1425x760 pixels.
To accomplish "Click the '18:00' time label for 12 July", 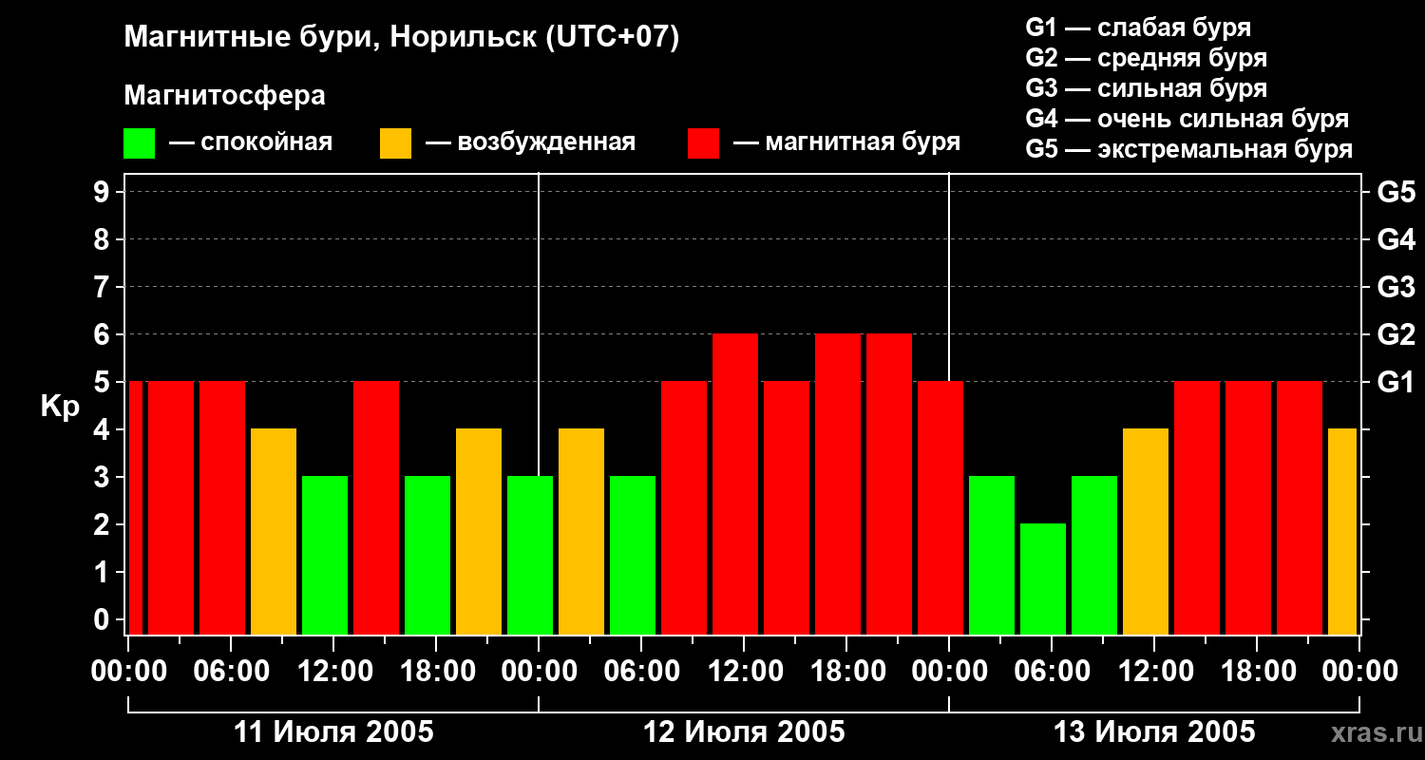I will [846, 672].
